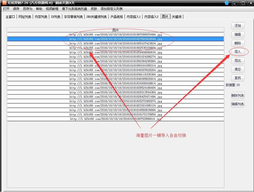Select the URL row ending 982874.jpg
The width and height of the screenshot is (254, 192).
pyautogui.click(x=116, y=101)
